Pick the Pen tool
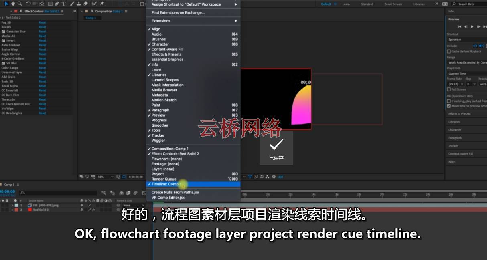 pos(57,4)
